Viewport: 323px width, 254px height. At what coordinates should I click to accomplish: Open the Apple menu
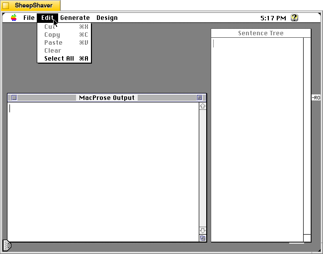coord(14,18)
